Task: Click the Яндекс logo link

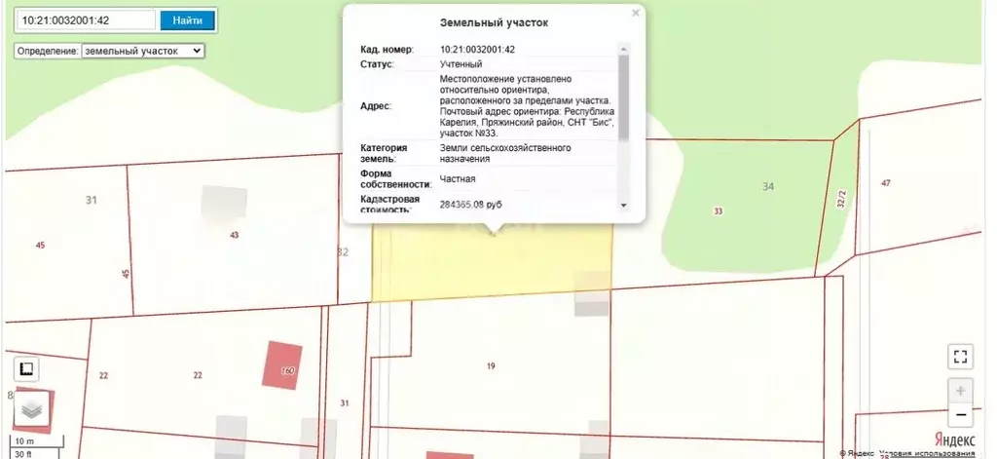Action: click(954, 440)
